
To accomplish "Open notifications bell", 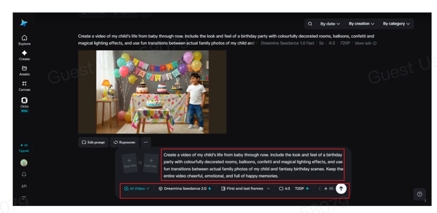I will coord(24,175).
